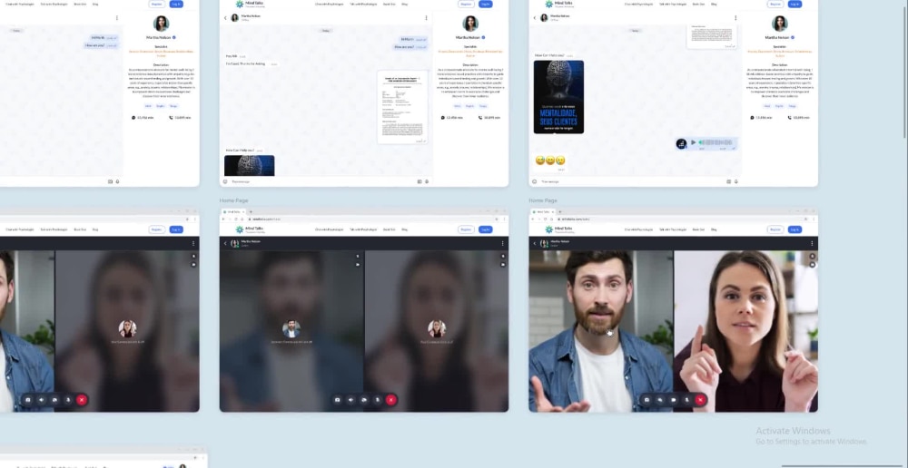Mute the microphone in the unblurred video call
This screenshot has height=468, width=908.
tap(686, 400)
